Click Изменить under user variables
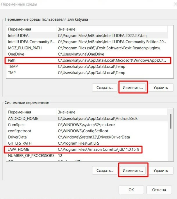Viewport: 177px width, 199px height. (x=133, y=87)
